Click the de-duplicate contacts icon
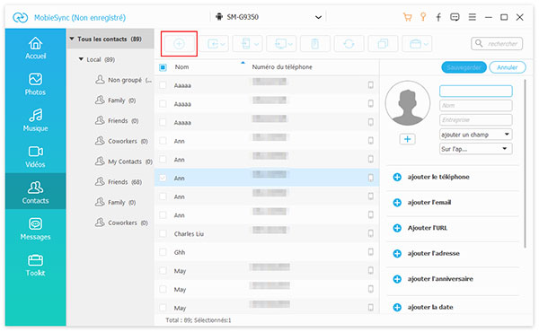The image size is (539, 332). click(383, 44)
